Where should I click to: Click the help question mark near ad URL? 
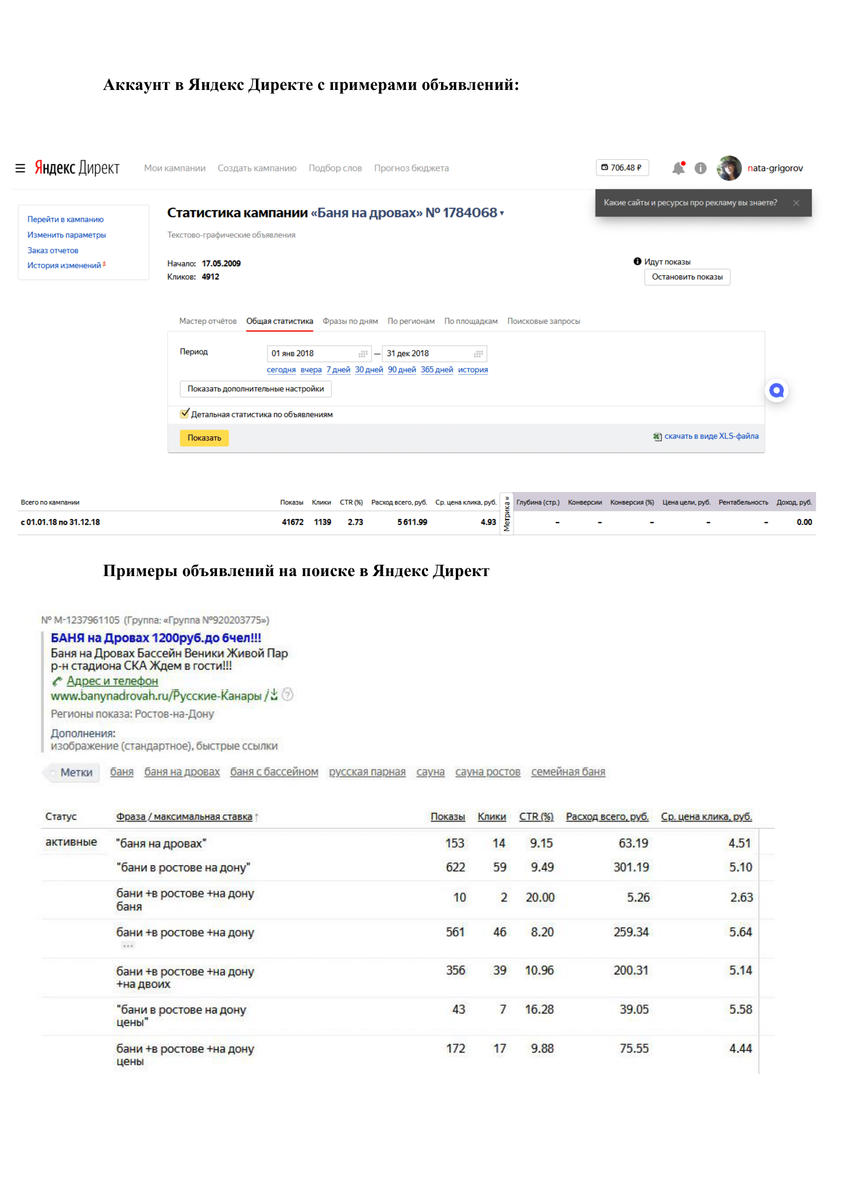(287, 695)
